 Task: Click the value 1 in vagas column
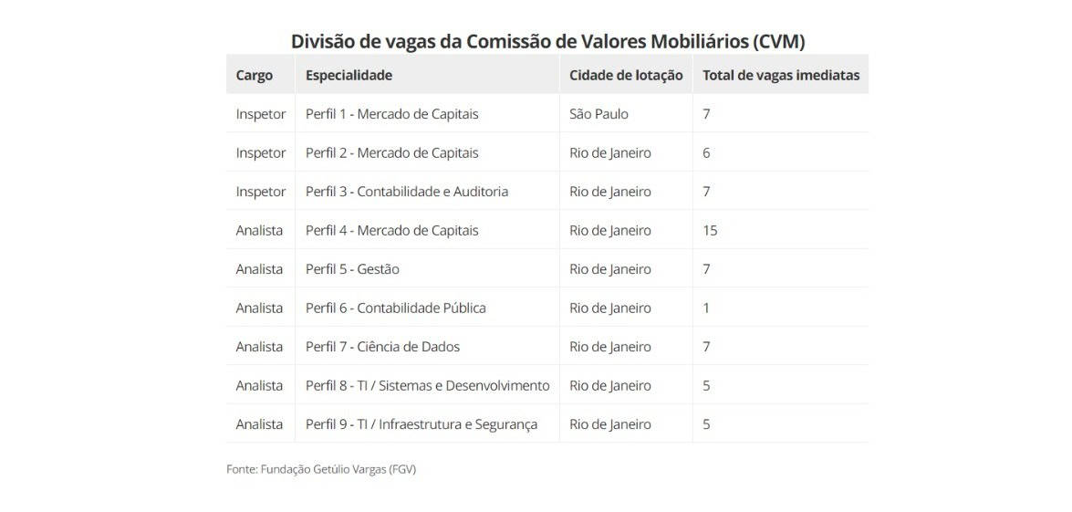click(x=706, y=308)
